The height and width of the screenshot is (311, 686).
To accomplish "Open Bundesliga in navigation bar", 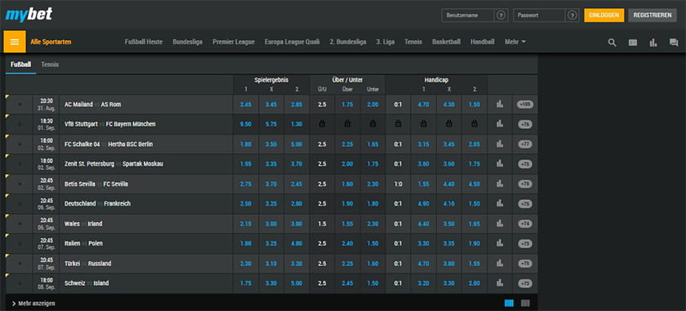I will 187,42.
